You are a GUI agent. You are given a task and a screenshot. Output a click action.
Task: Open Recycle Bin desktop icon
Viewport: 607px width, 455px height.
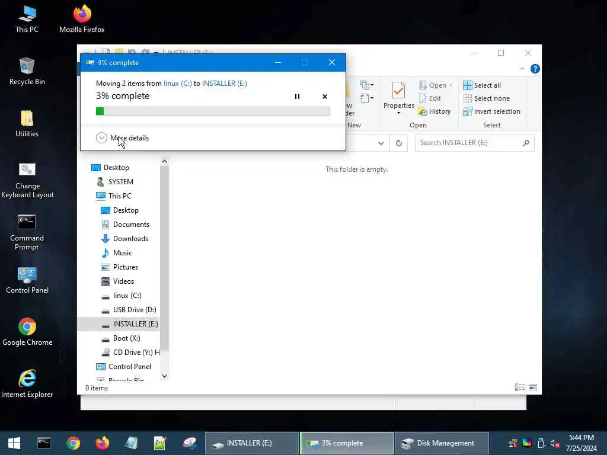point(27,72)
